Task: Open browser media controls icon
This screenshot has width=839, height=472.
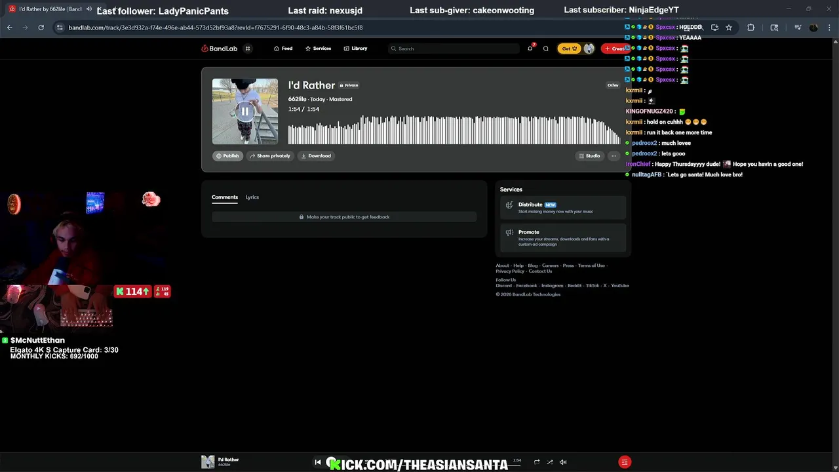Action: point(798,28)
